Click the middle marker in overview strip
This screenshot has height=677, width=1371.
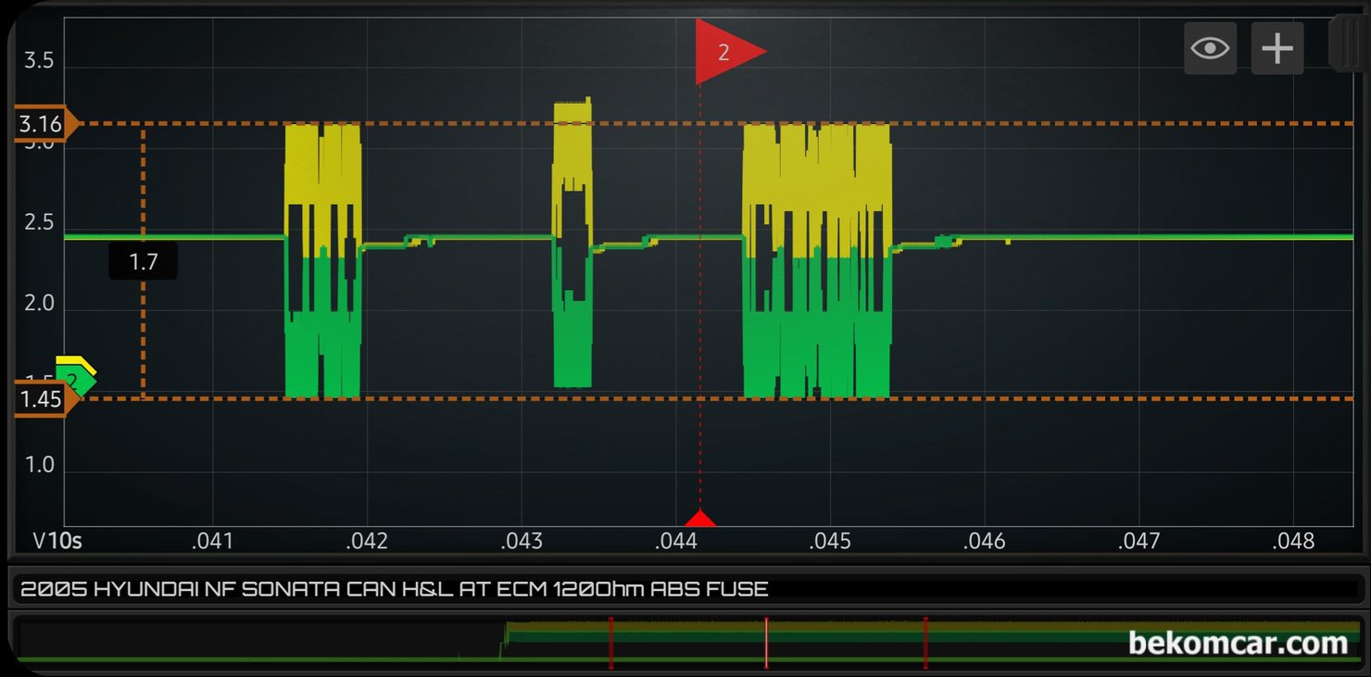(766, 643)
